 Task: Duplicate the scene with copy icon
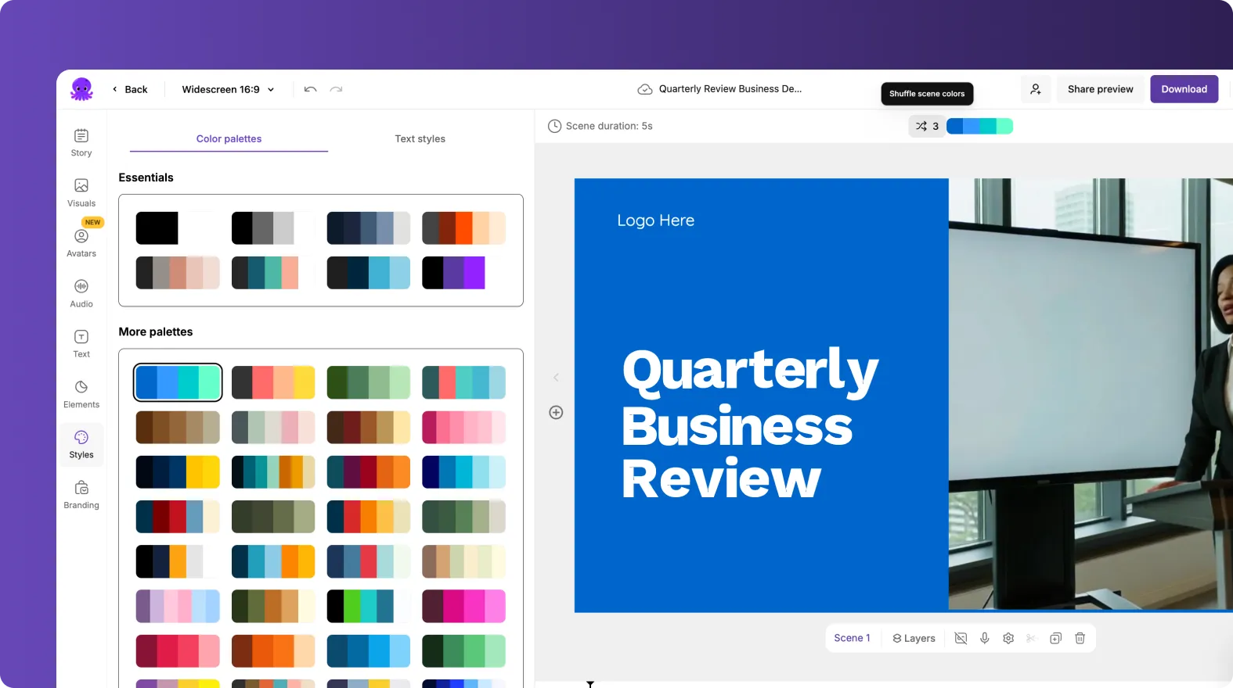1055,638
